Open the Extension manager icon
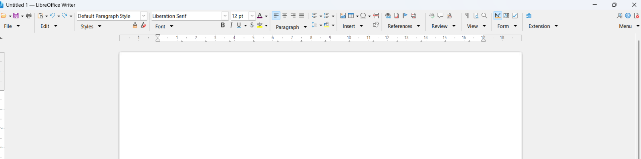Viewport: 641px width, 159px height. (529, 16)
